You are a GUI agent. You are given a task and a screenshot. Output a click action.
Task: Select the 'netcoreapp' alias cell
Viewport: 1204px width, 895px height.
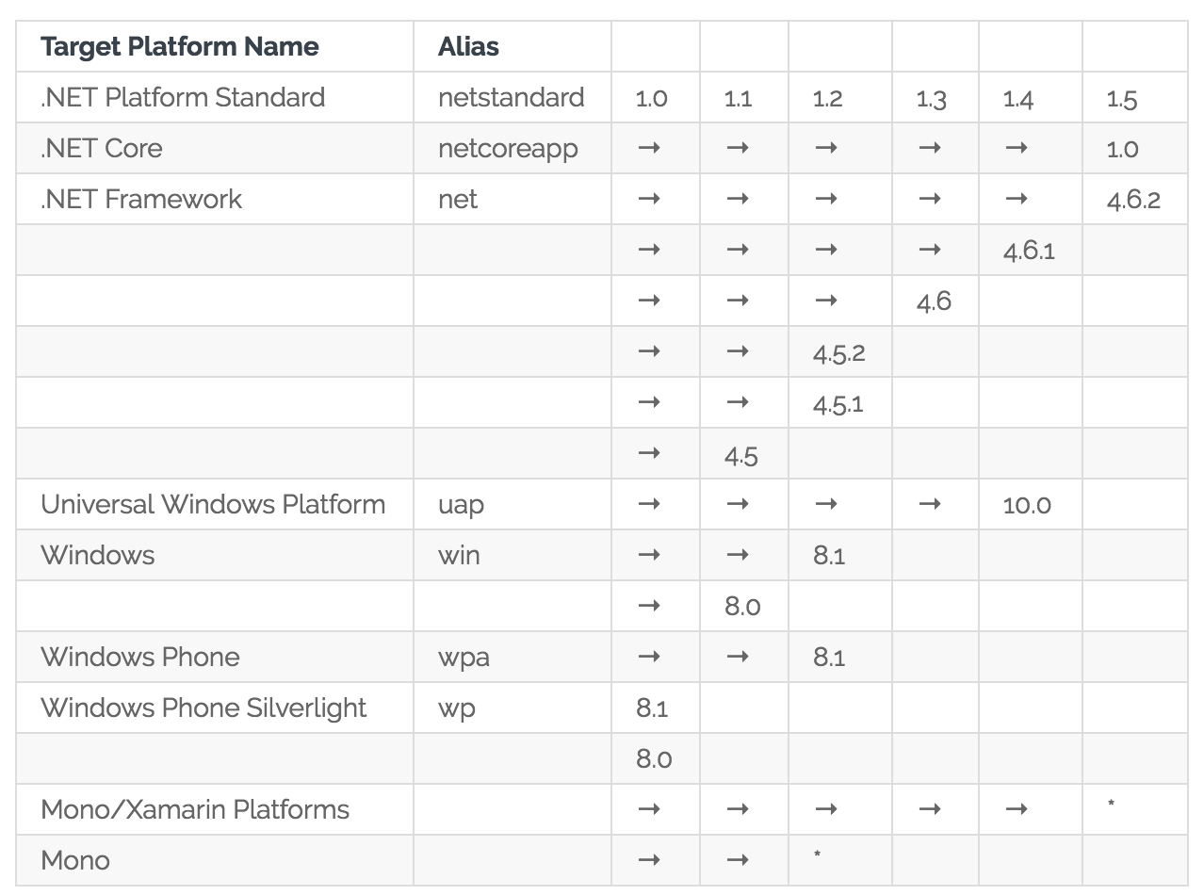(508, 149)
